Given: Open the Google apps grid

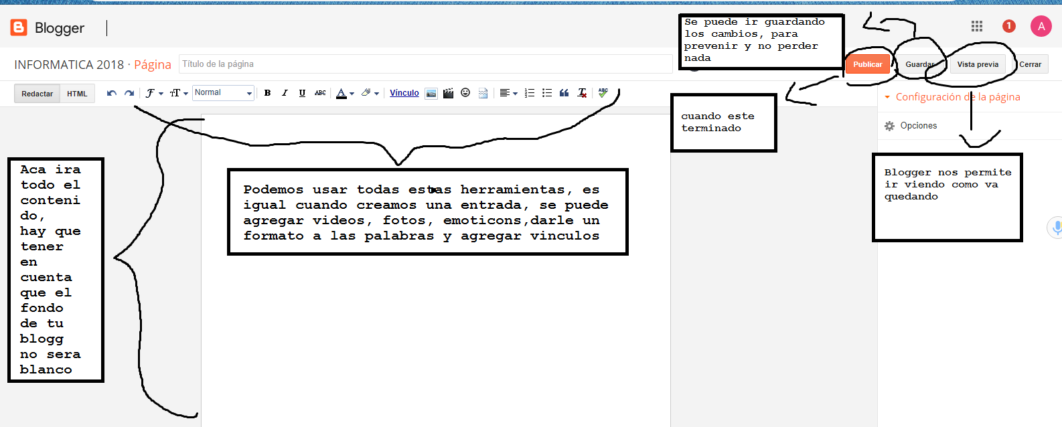Looking at the screenshot, I should [977, 26].
